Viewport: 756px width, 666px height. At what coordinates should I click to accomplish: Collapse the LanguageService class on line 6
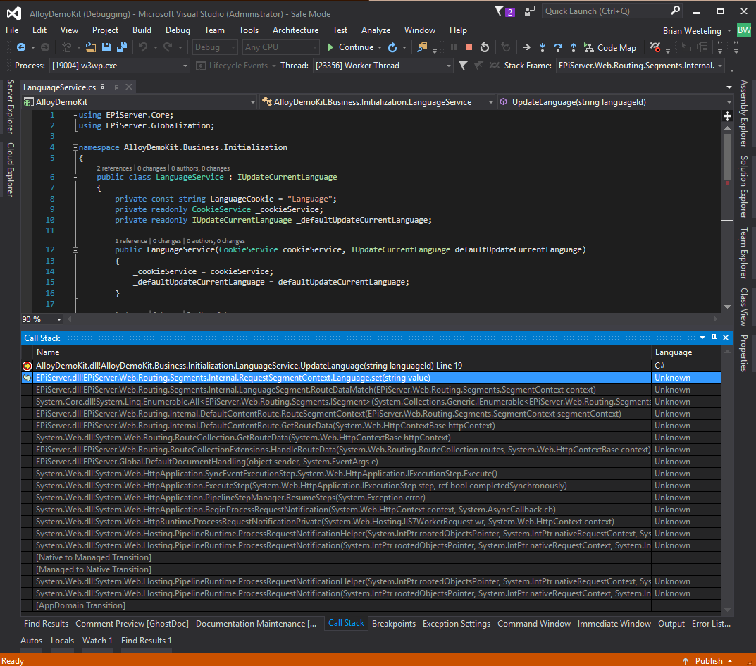pyautogui.click(x=75, y=178)
